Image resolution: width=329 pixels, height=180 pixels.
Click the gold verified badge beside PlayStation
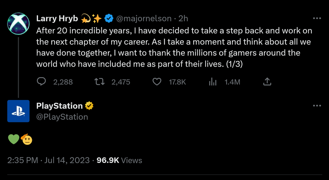tap(89, 106)
